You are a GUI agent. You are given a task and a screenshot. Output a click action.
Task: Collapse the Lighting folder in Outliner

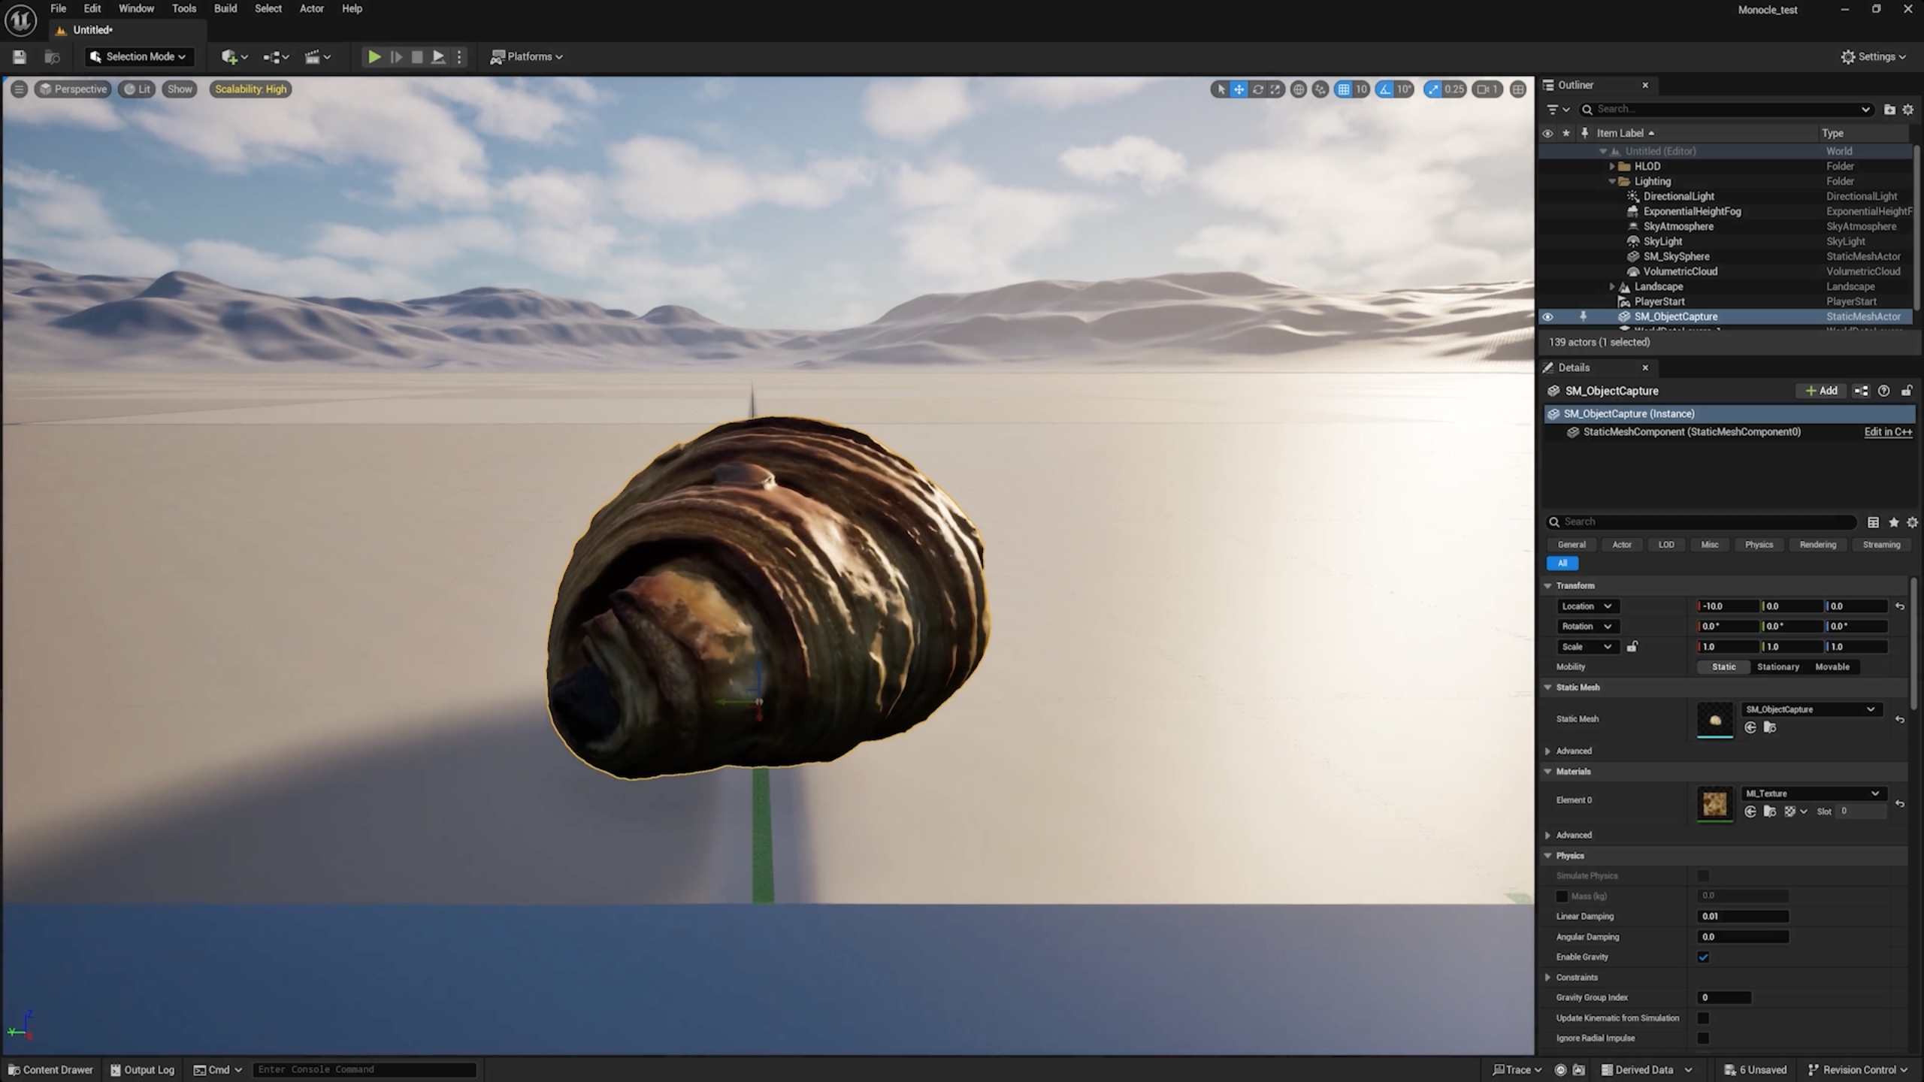click(1612, 181)
